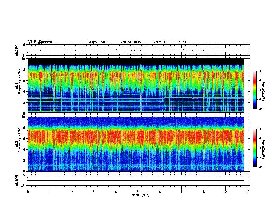Click the ch.1 spectrogram panel
Viewport: 279px width, 215px height.
click(136, 86)
